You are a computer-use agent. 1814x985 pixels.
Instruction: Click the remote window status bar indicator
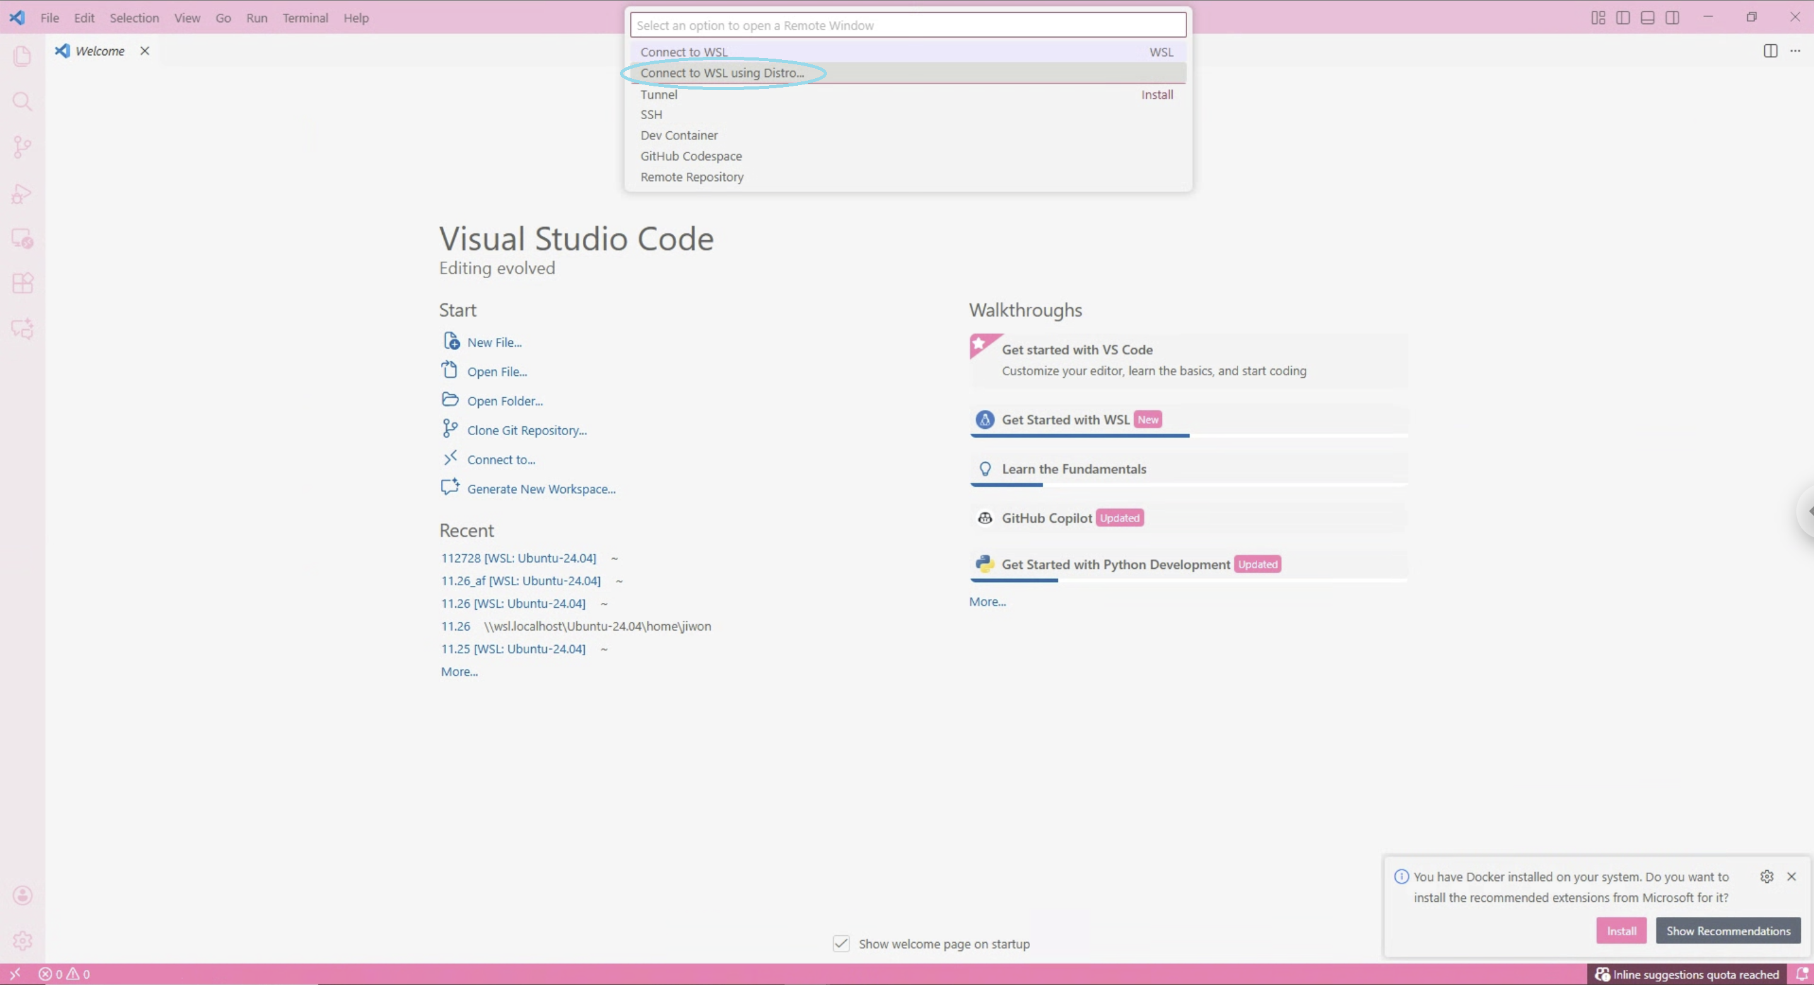tap(14, 974)
